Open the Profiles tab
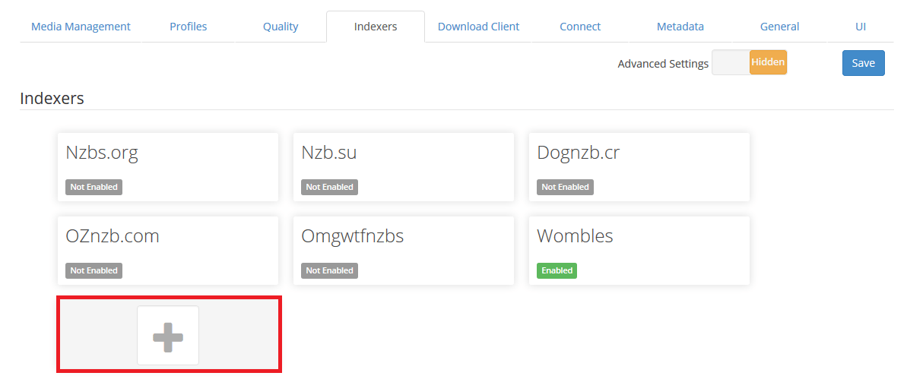907x379 pixels. coord(188,27)
